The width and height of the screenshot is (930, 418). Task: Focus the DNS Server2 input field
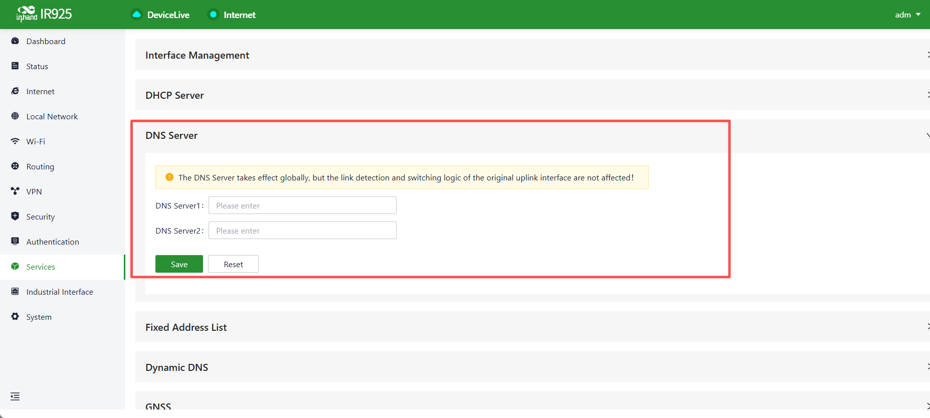tap(302, 231)
